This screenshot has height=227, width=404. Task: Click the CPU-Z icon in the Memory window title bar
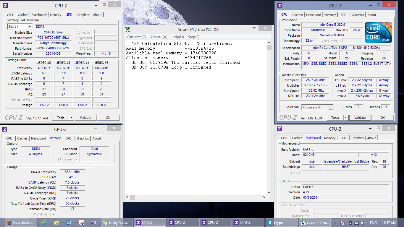pyautogui.click(x=5, y=129)
